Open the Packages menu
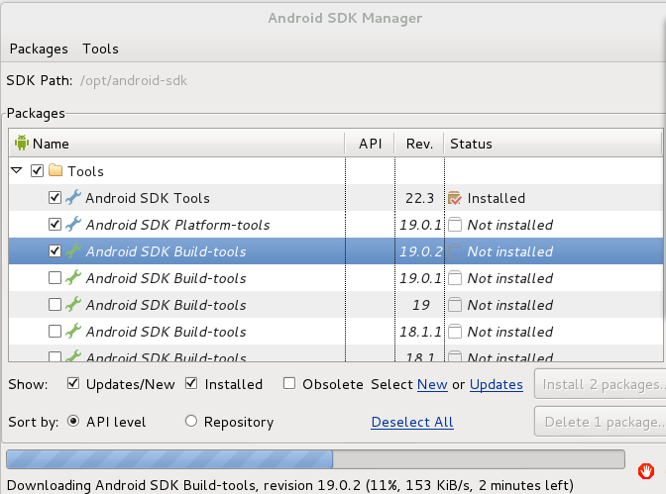The image size is (666, 494). click(39, 49)
